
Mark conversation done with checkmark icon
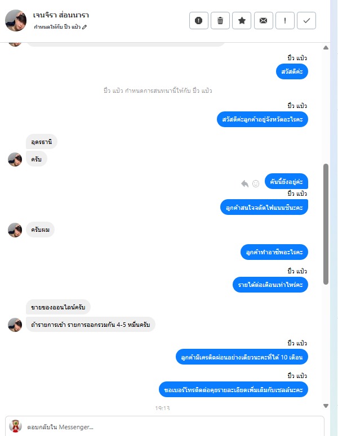coord(306,21)
